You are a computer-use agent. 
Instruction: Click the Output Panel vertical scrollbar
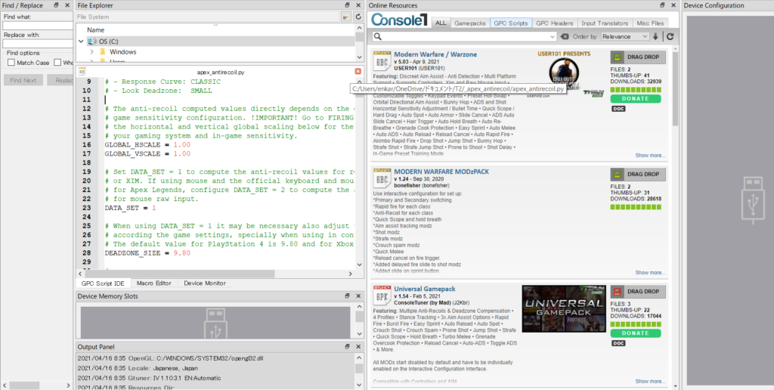click(x=359, y=370)
